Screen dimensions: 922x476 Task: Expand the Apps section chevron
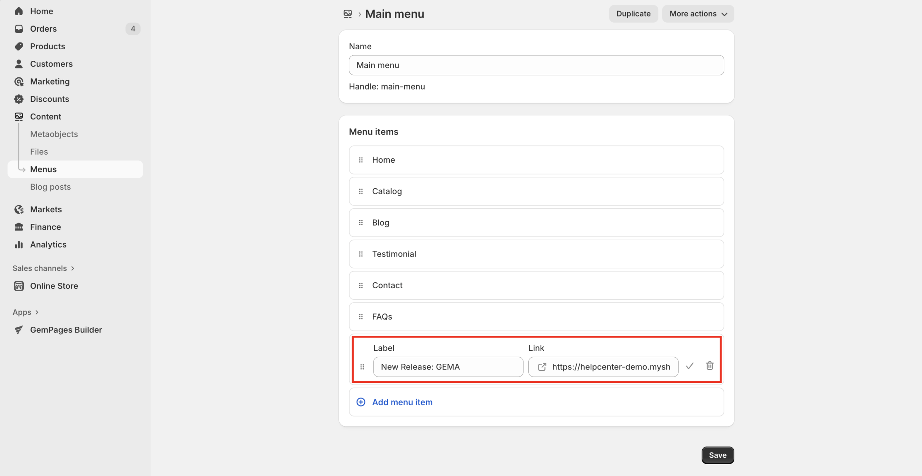37,312
